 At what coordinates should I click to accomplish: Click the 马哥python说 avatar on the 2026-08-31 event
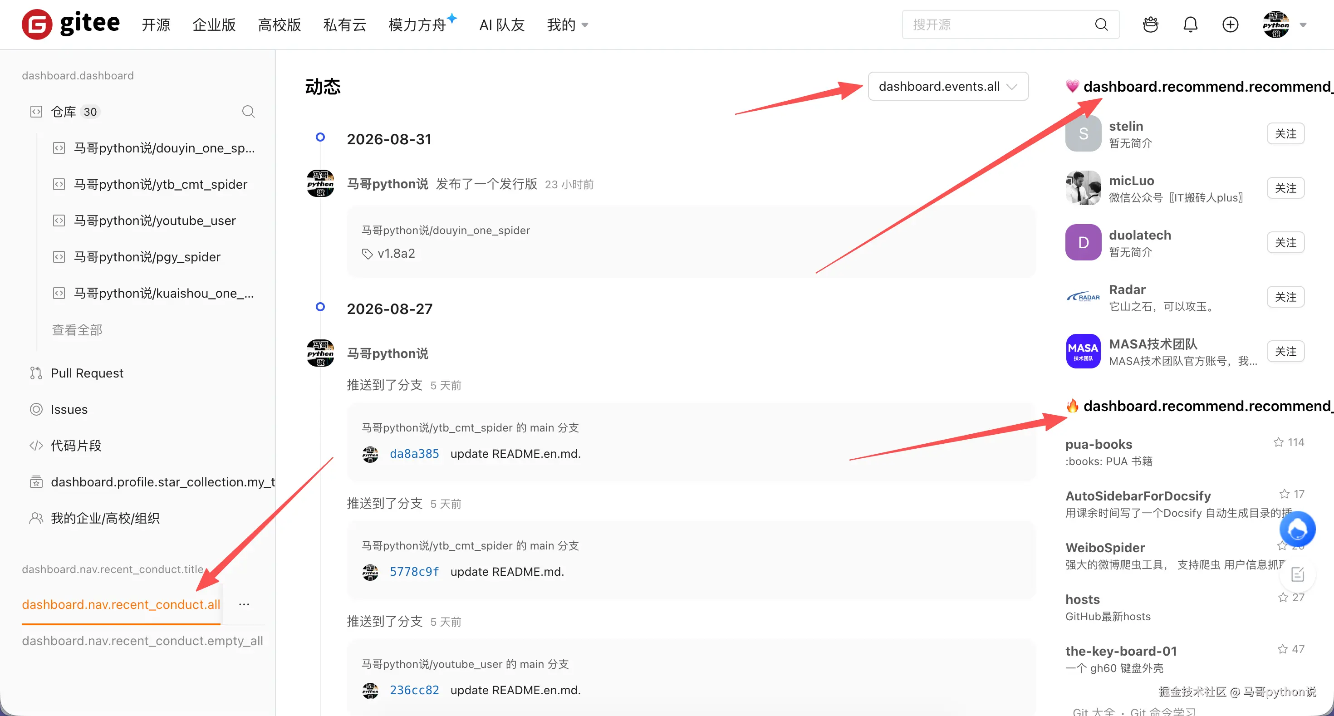click(x=320, y=183)
